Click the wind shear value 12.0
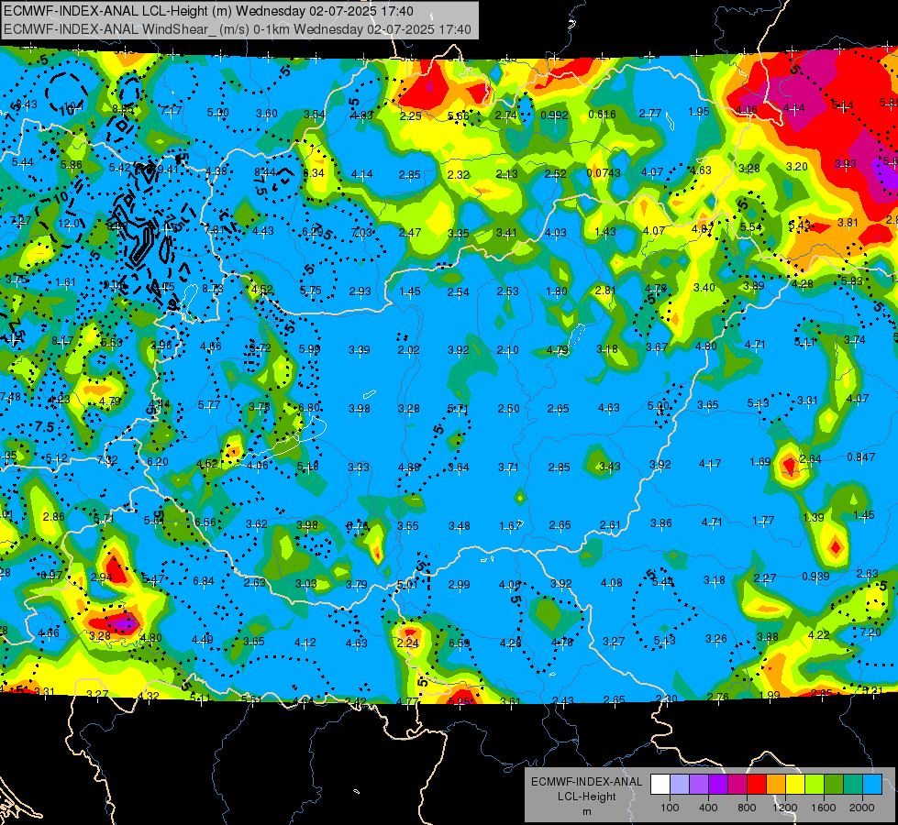Viewport: 898px width, 825px height. pyautogui.click(x=69, y=224)
